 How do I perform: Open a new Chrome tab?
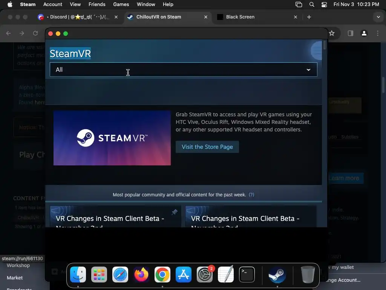309,17
